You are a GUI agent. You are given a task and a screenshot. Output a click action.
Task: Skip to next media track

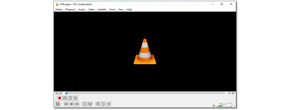tap(77, 104)
